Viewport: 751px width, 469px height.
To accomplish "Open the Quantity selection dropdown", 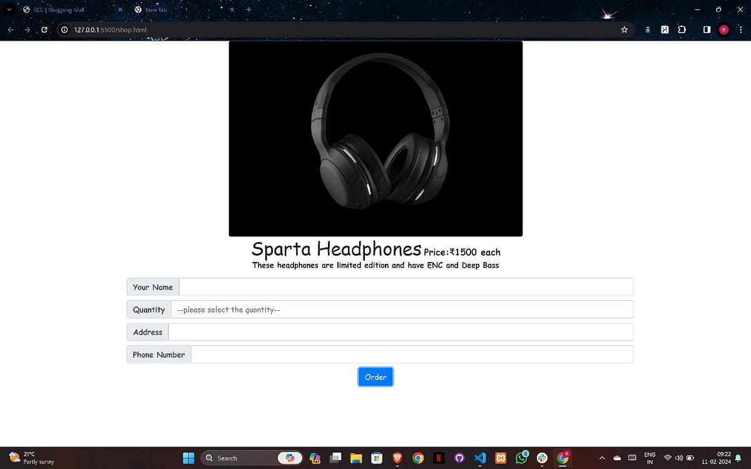I will click(x=402, y=309).
